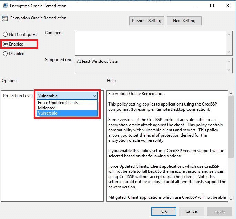Maximize the Encryption Oracle Remediation window
236x219 pixels.
click(212, 6)
